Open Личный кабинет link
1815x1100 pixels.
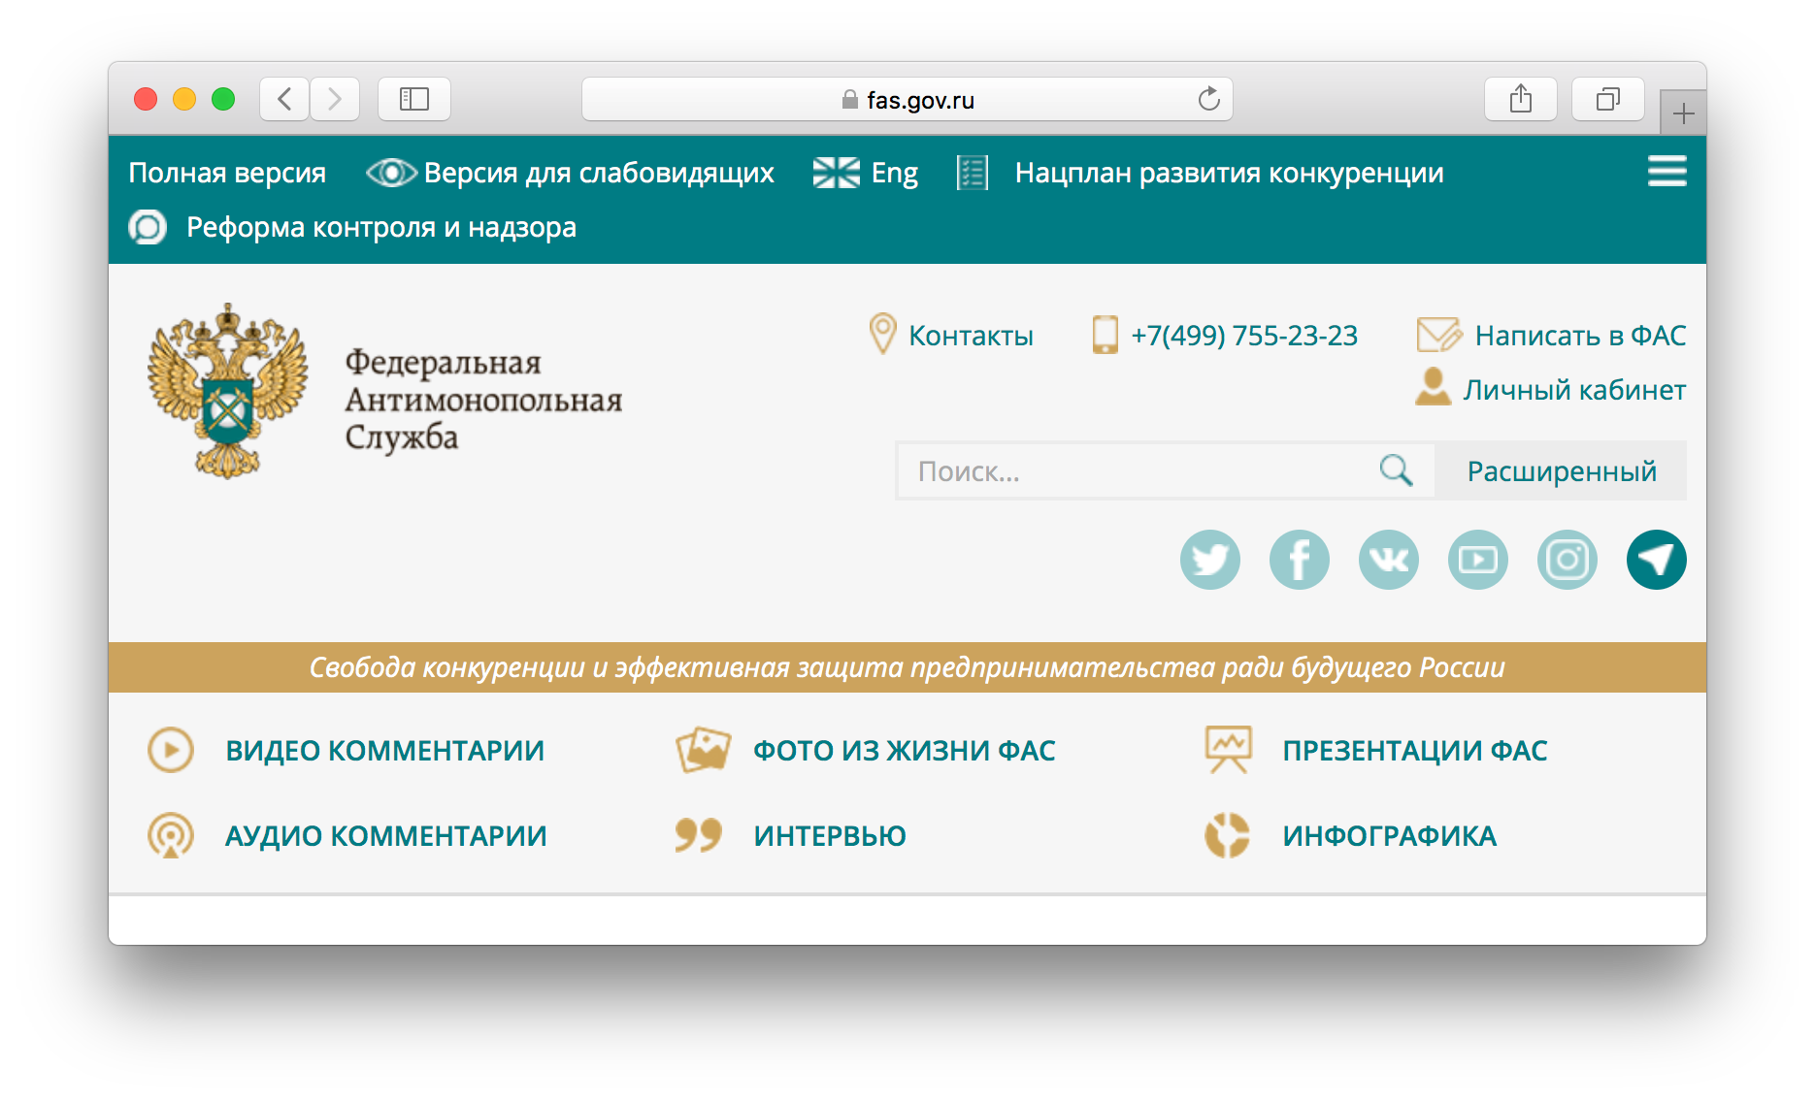pyautogui.click(x=1573, y=390)
